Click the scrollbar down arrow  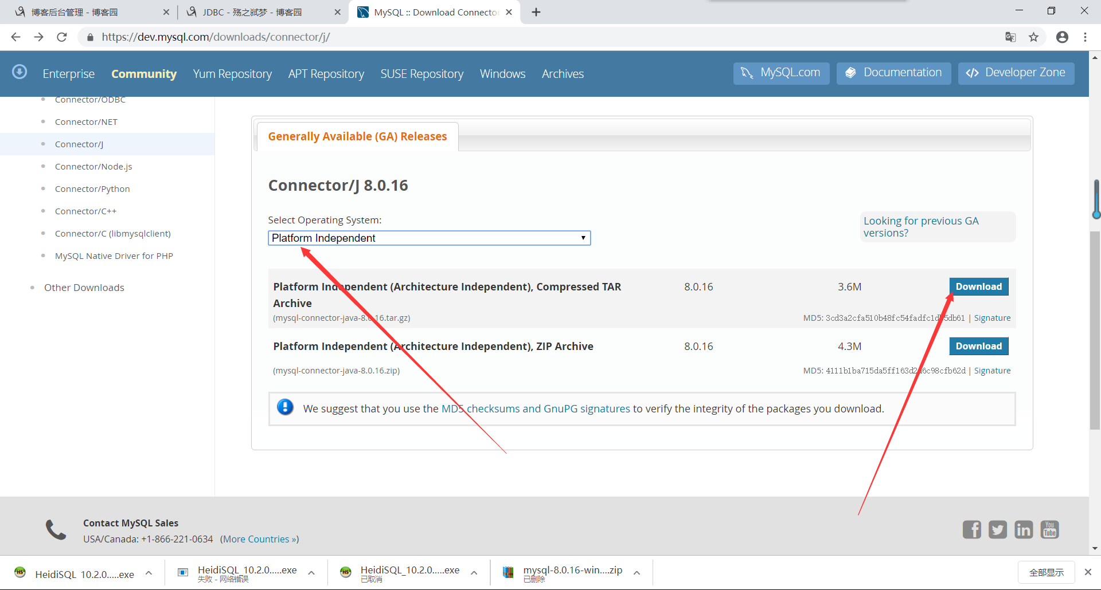click(x=1095, y=548)
